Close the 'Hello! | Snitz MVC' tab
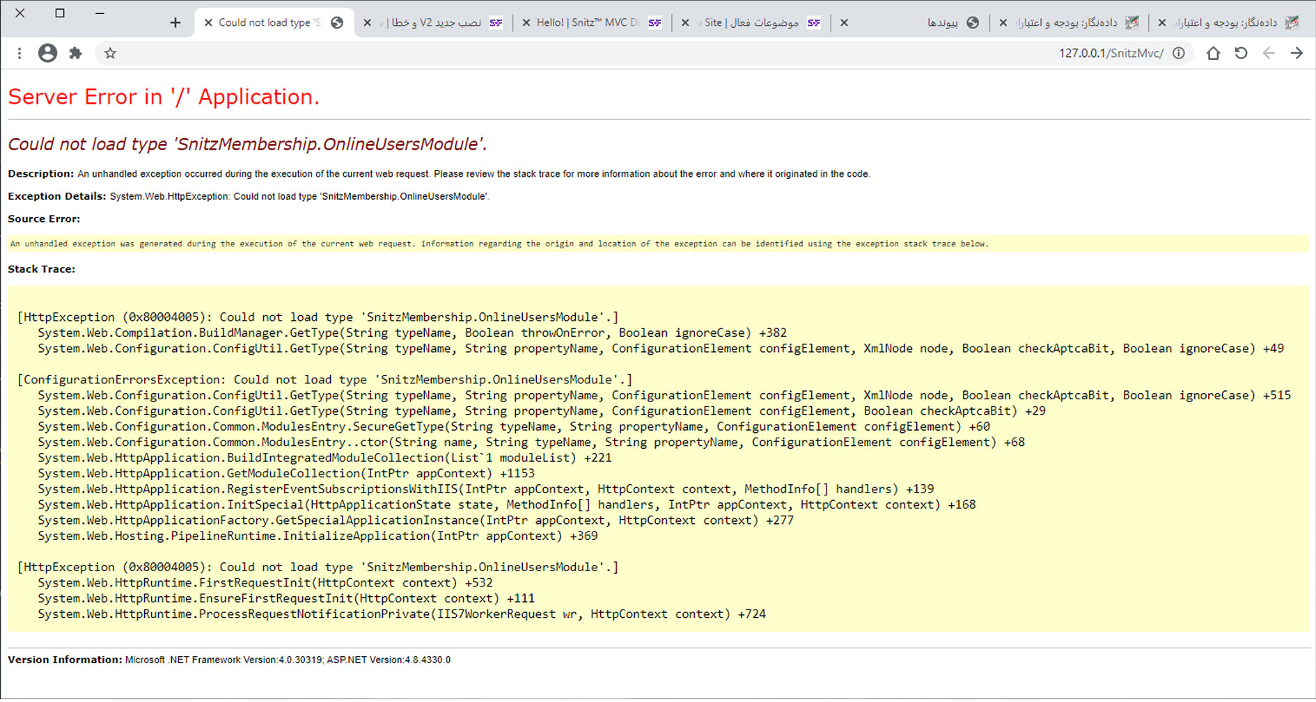1316x702 pixels. 526,23
